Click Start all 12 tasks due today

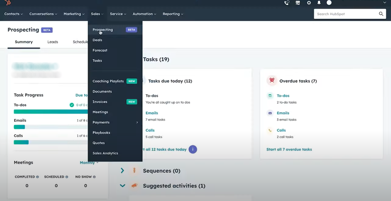(164, 149)
